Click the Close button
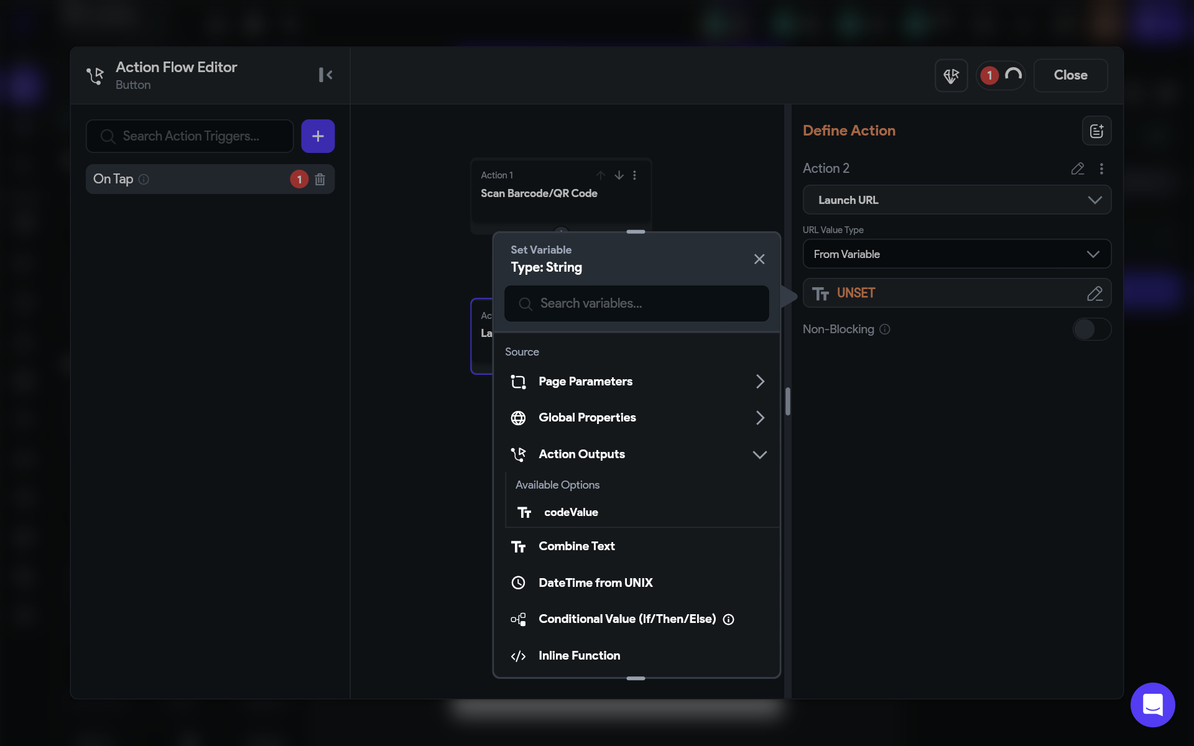This screenshot has height=746, width=1194. (1070, 75)
